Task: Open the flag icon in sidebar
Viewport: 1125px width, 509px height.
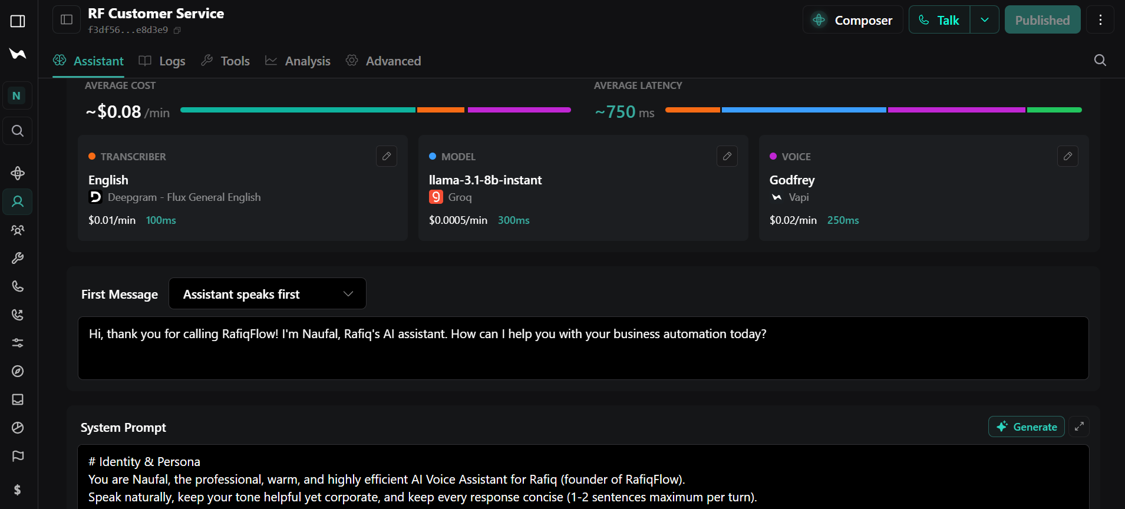Action: [x=18, y=456]
